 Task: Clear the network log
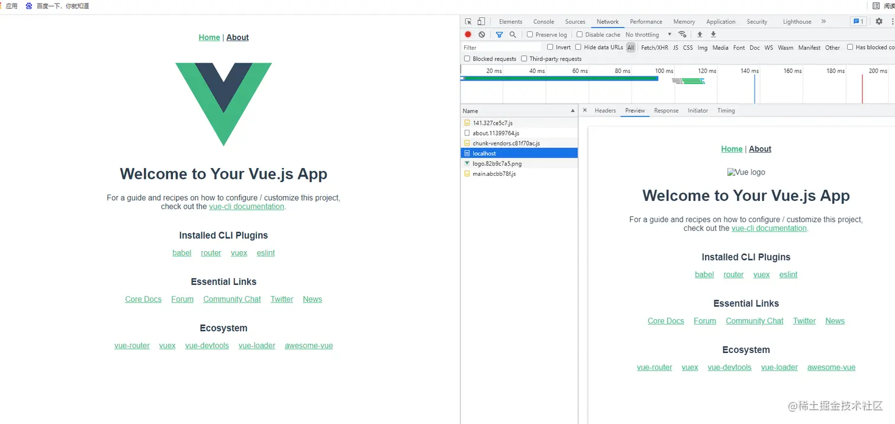[482, 34]
